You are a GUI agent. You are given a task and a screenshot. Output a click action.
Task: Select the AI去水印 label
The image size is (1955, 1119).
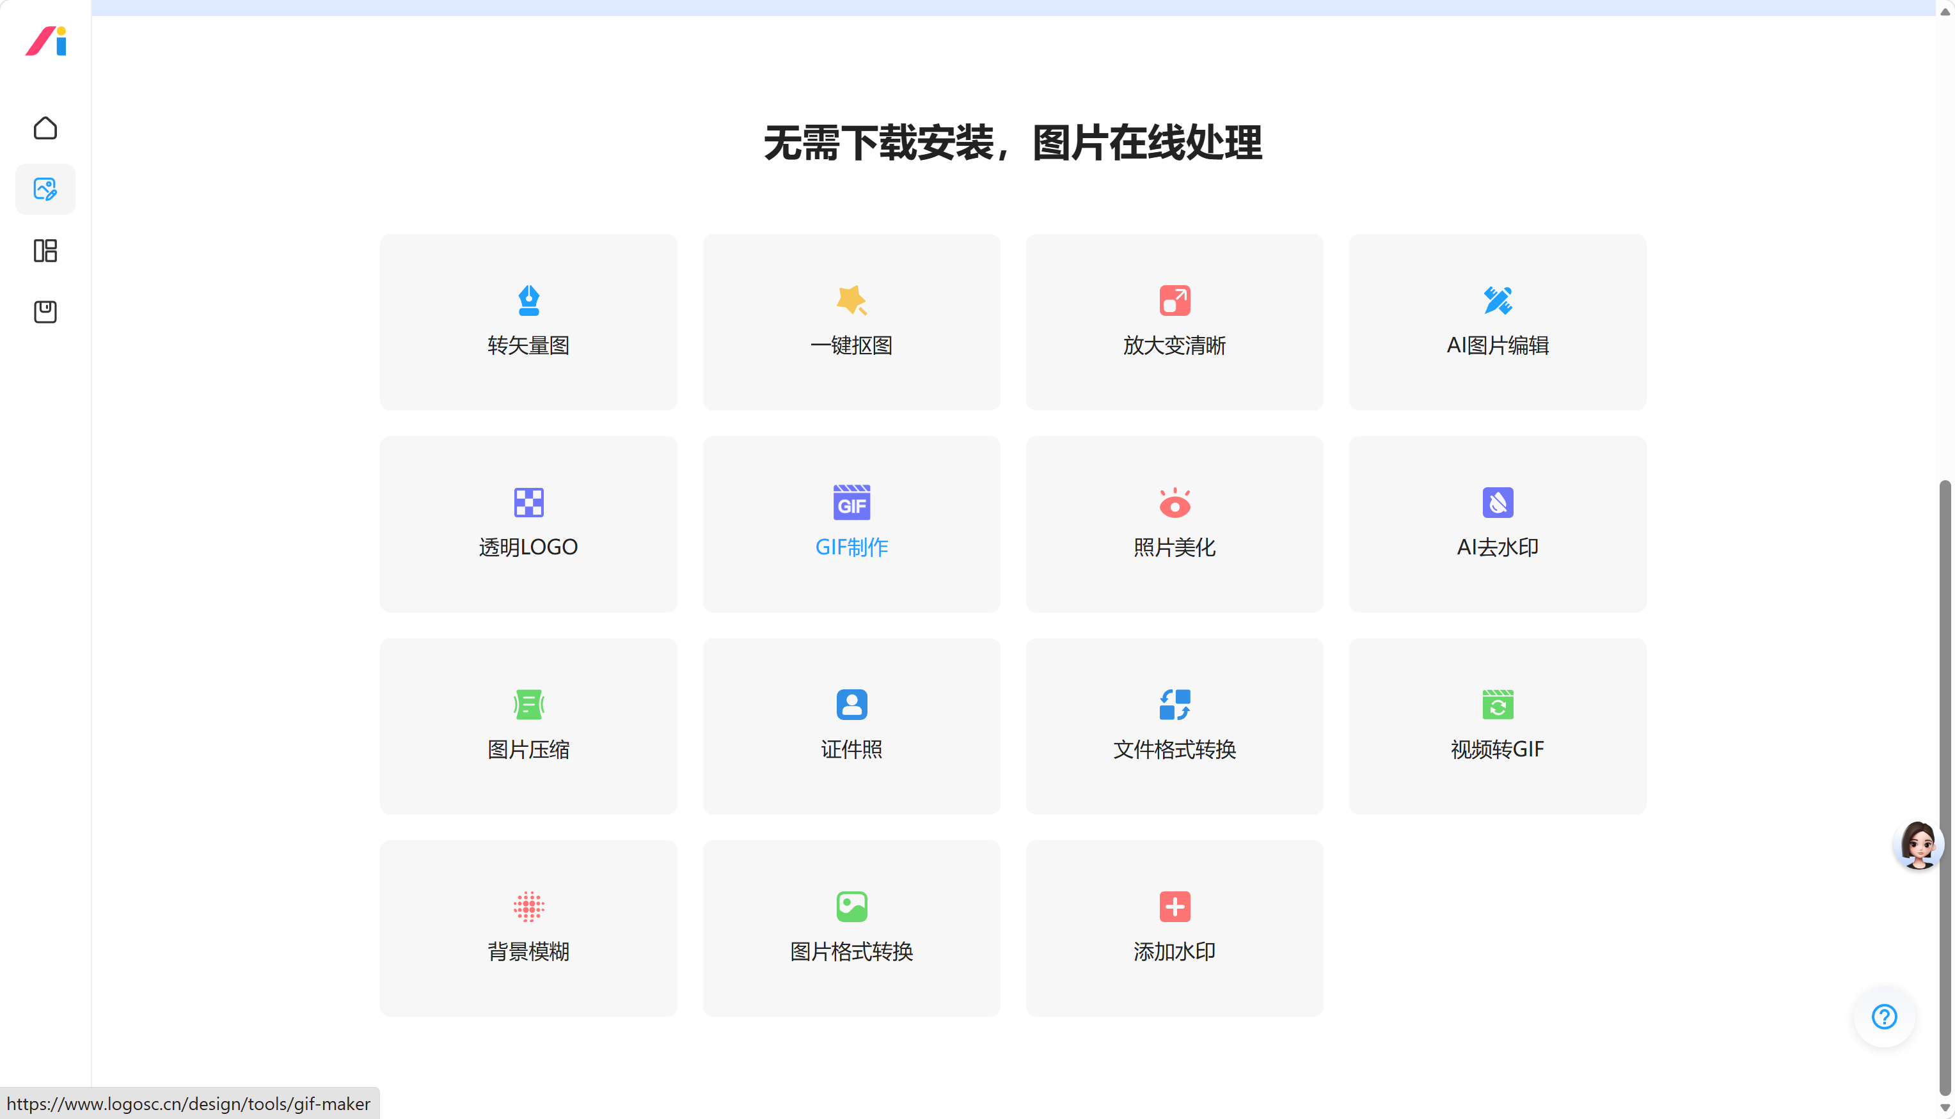pyautogui.click(x=1498, y=547)
